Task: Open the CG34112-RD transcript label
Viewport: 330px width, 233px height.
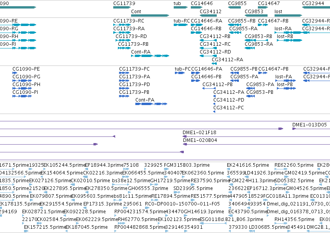Action: tap(215, 52)
